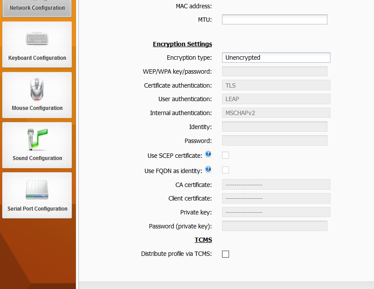Enable Use SCEP certificate checkbox
Image resolution: width=374 pixels, height=289 pixels.
click(x=226, y=155)
